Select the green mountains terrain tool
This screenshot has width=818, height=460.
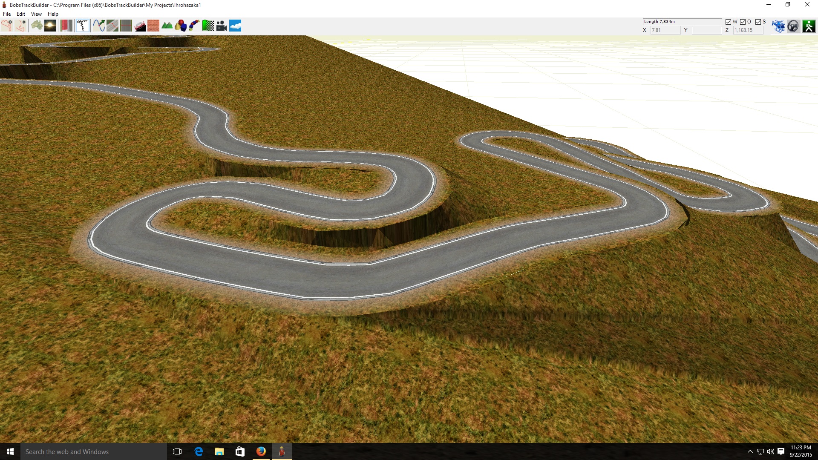pos(167,26)
